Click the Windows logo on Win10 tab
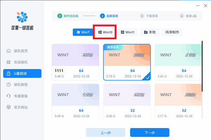 pos(100,32)
